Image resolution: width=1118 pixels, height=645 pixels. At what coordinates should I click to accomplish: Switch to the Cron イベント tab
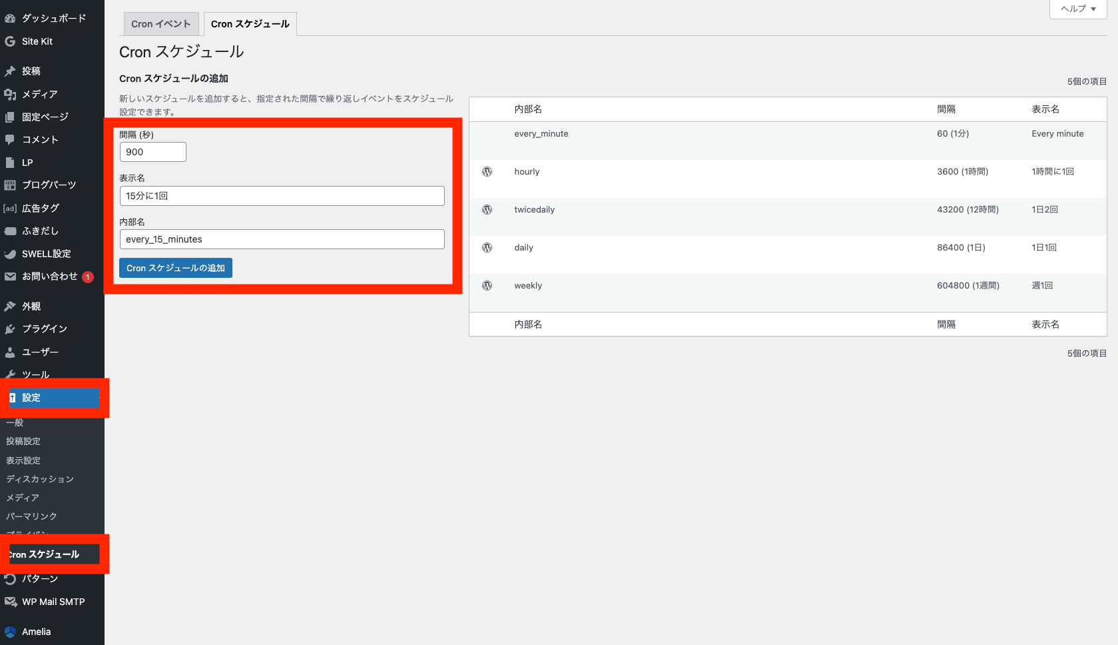(x=160, y=24)
